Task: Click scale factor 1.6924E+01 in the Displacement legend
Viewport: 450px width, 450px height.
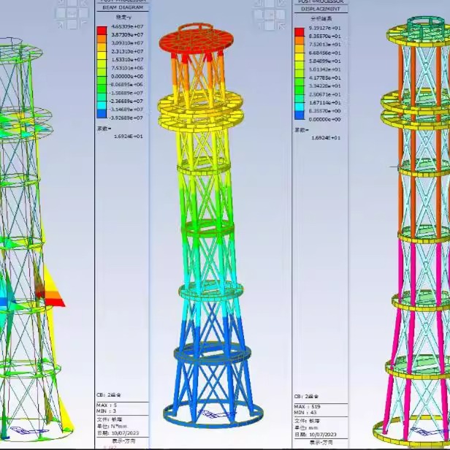Action: pos(326,138)
